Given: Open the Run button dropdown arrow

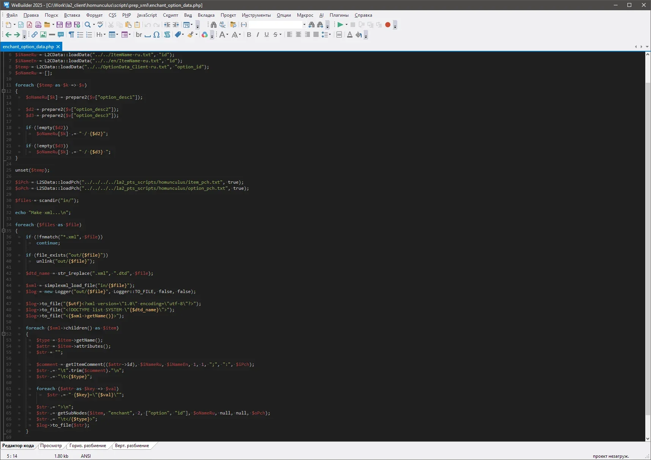Looking at the screenshot, I should [x=346, y=25].
